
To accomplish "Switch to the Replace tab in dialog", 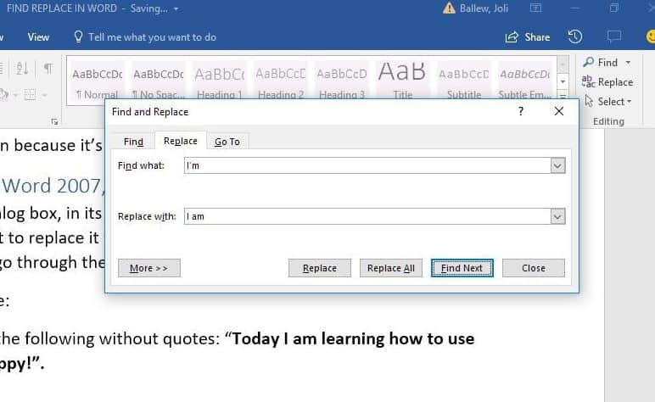I will 181,141.
